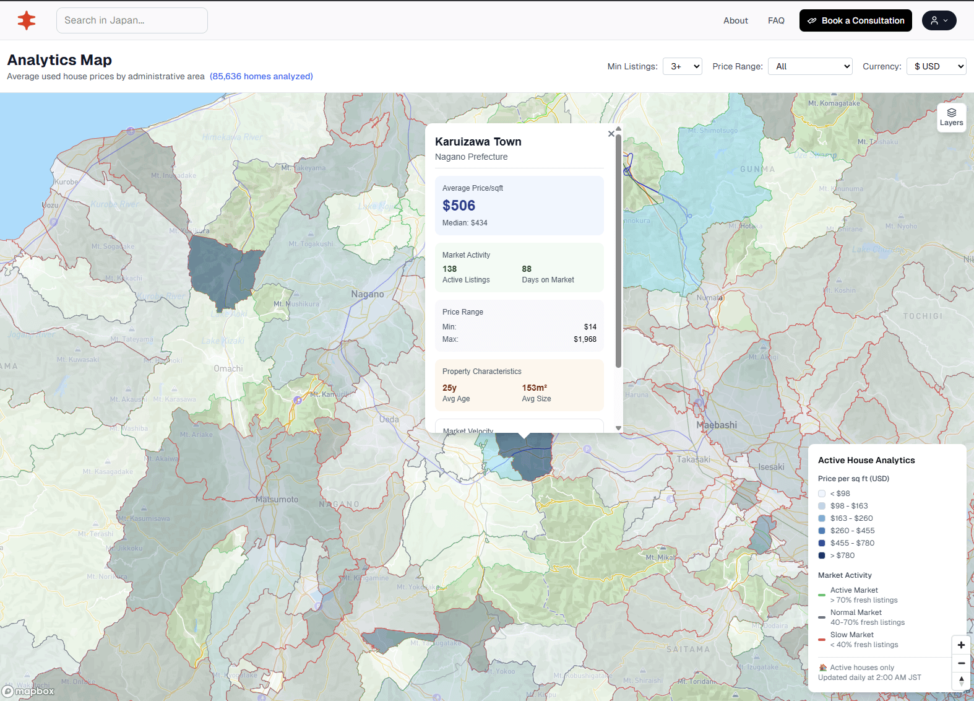
Task: Reset map bearing with the compass button
Action: [x=961, y=681]
